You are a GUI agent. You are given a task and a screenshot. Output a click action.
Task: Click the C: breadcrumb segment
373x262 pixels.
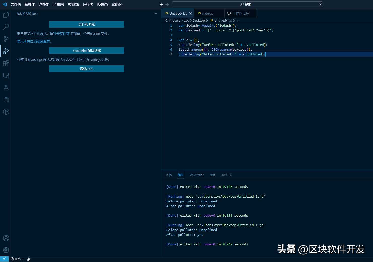167,20
